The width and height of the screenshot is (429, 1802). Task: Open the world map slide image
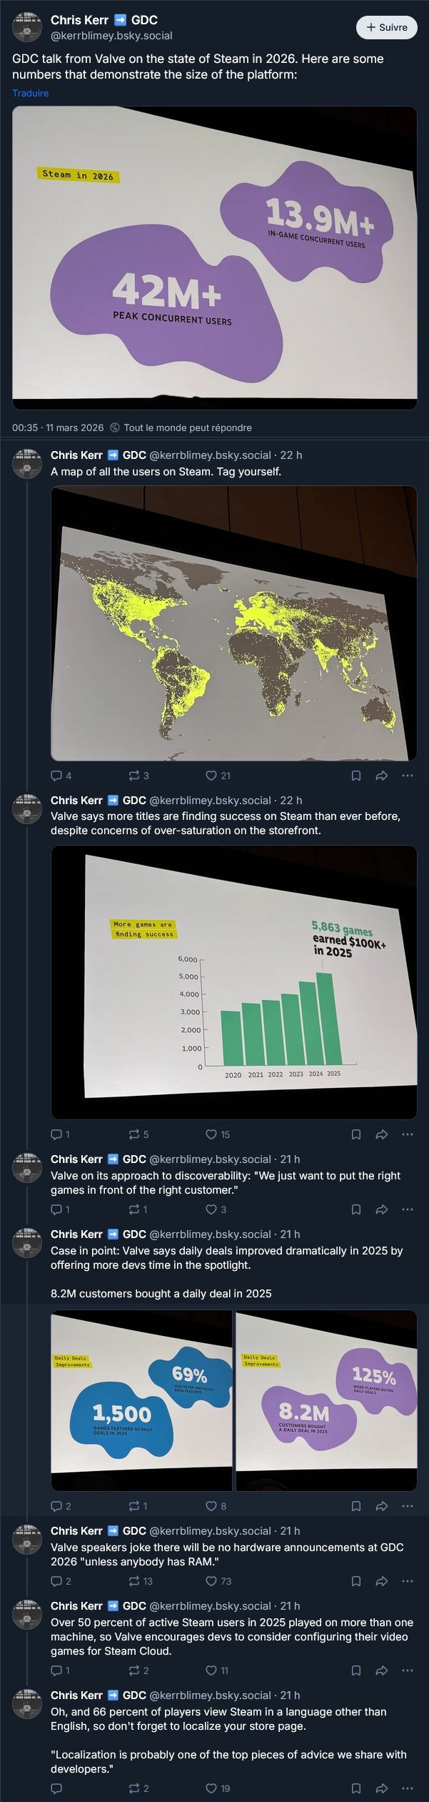[233, 623]
